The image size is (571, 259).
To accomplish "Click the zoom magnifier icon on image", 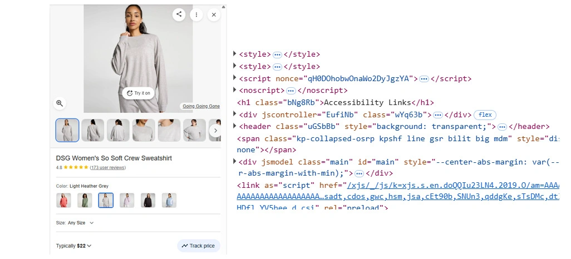I will [x=60, y=103].
